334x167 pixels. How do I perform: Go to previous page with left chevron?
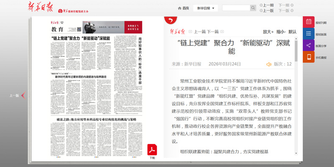click(x=23, y=95)
